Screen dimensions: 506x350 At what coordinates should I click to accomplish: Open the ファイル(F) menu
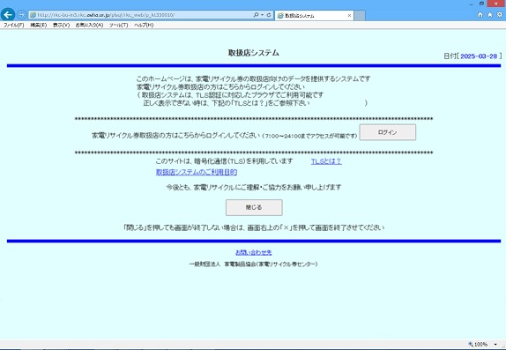(x=13, y=25)
